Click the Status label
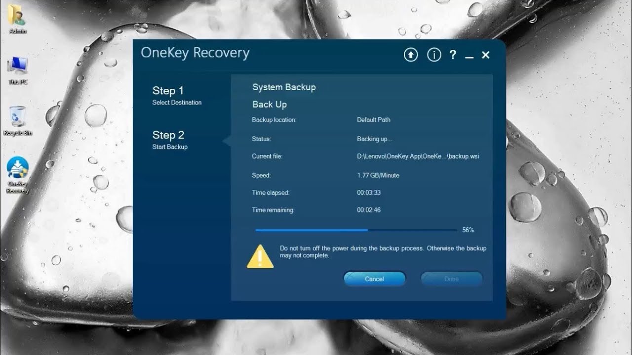Viewport: 632px width, 355px height. (261, 139)
